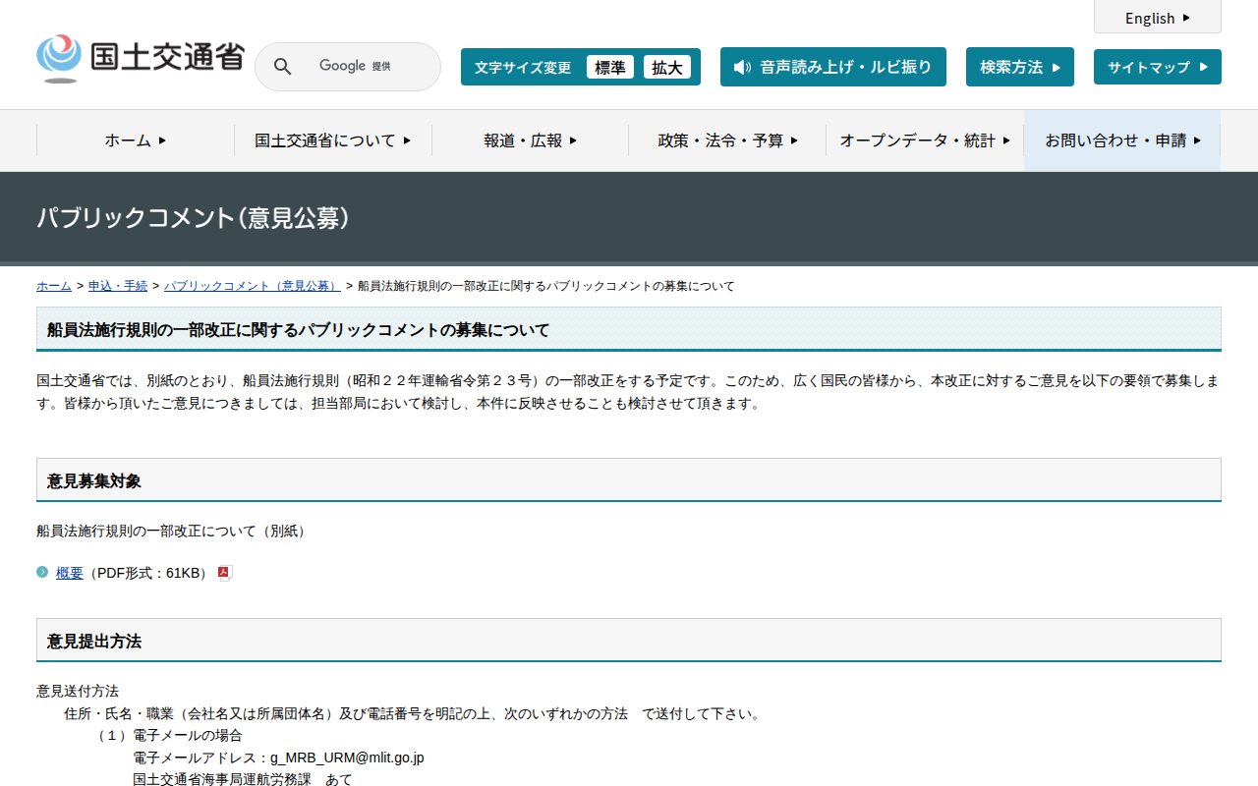Toggle text size back to 標準
This screenshot has width=1258, height=786.
tap(610, 67)
